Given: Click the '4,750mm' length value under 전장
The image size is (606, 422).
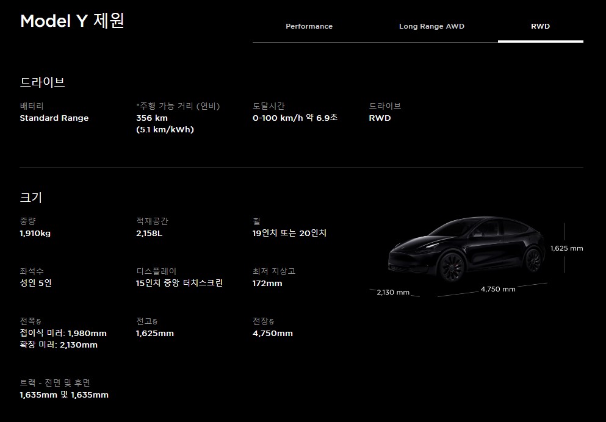Looking at the screenshot, I should (x=273, y=333).
